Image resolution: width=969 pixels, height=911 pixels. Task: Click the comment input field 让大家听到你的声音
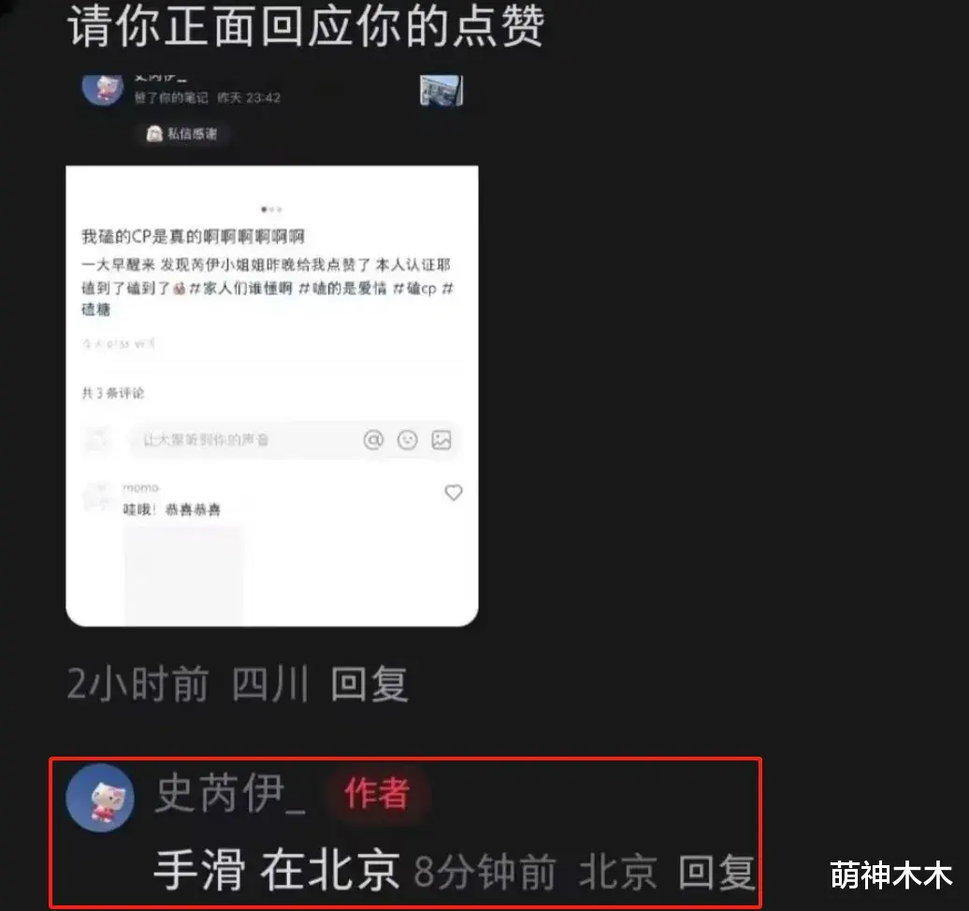click(x=246, y=440)
